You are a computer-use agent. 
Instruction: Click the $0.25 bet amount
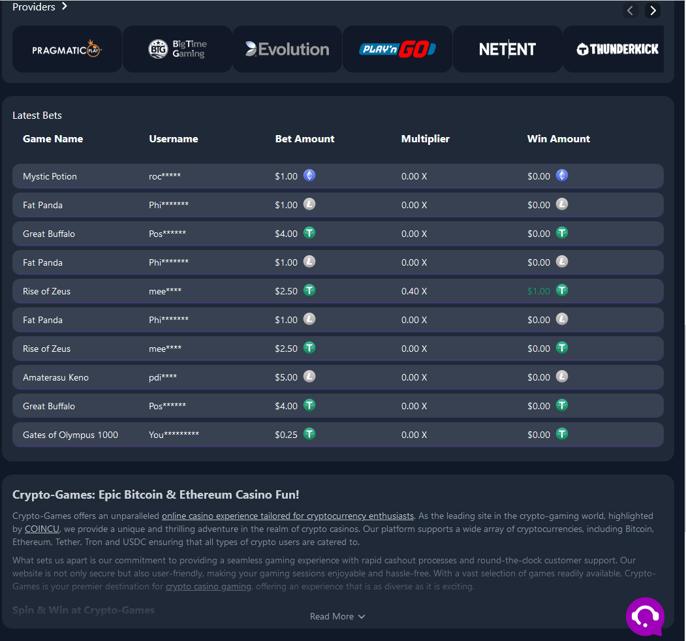click(x=286, y=435)
